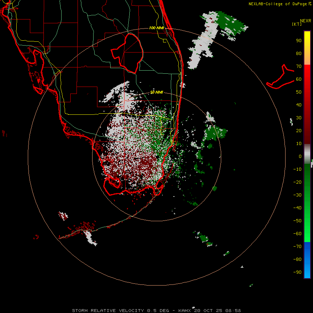Click the '70' value on the velocity scale
The image size is (313, 313).
point(299,66)
